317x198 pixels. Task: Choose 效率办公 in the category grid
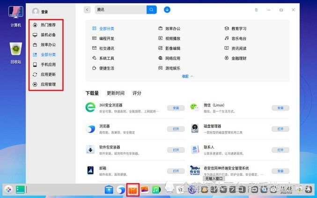[x=169, y=29]
